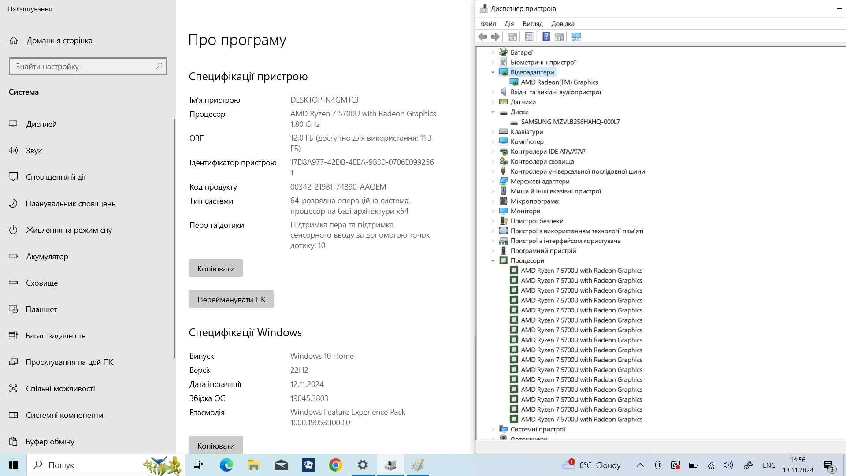Open Планувальник сповіщень settings
This screenshot has height=476, width=846.
(88, 204)
